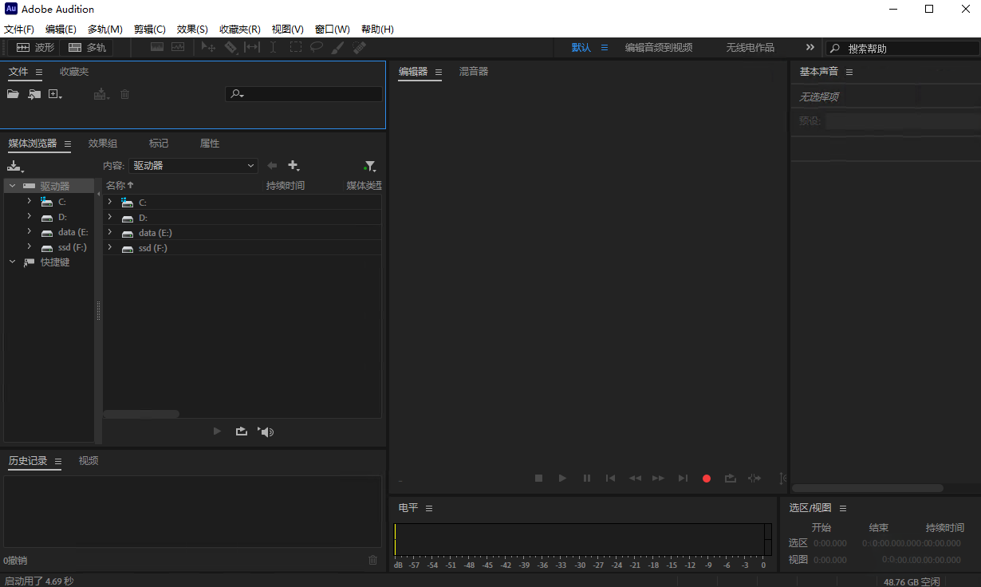The height and width of the screenshot is (587, 981).
Task: Click trash icon in Files panel
Action: pos(124,94)
